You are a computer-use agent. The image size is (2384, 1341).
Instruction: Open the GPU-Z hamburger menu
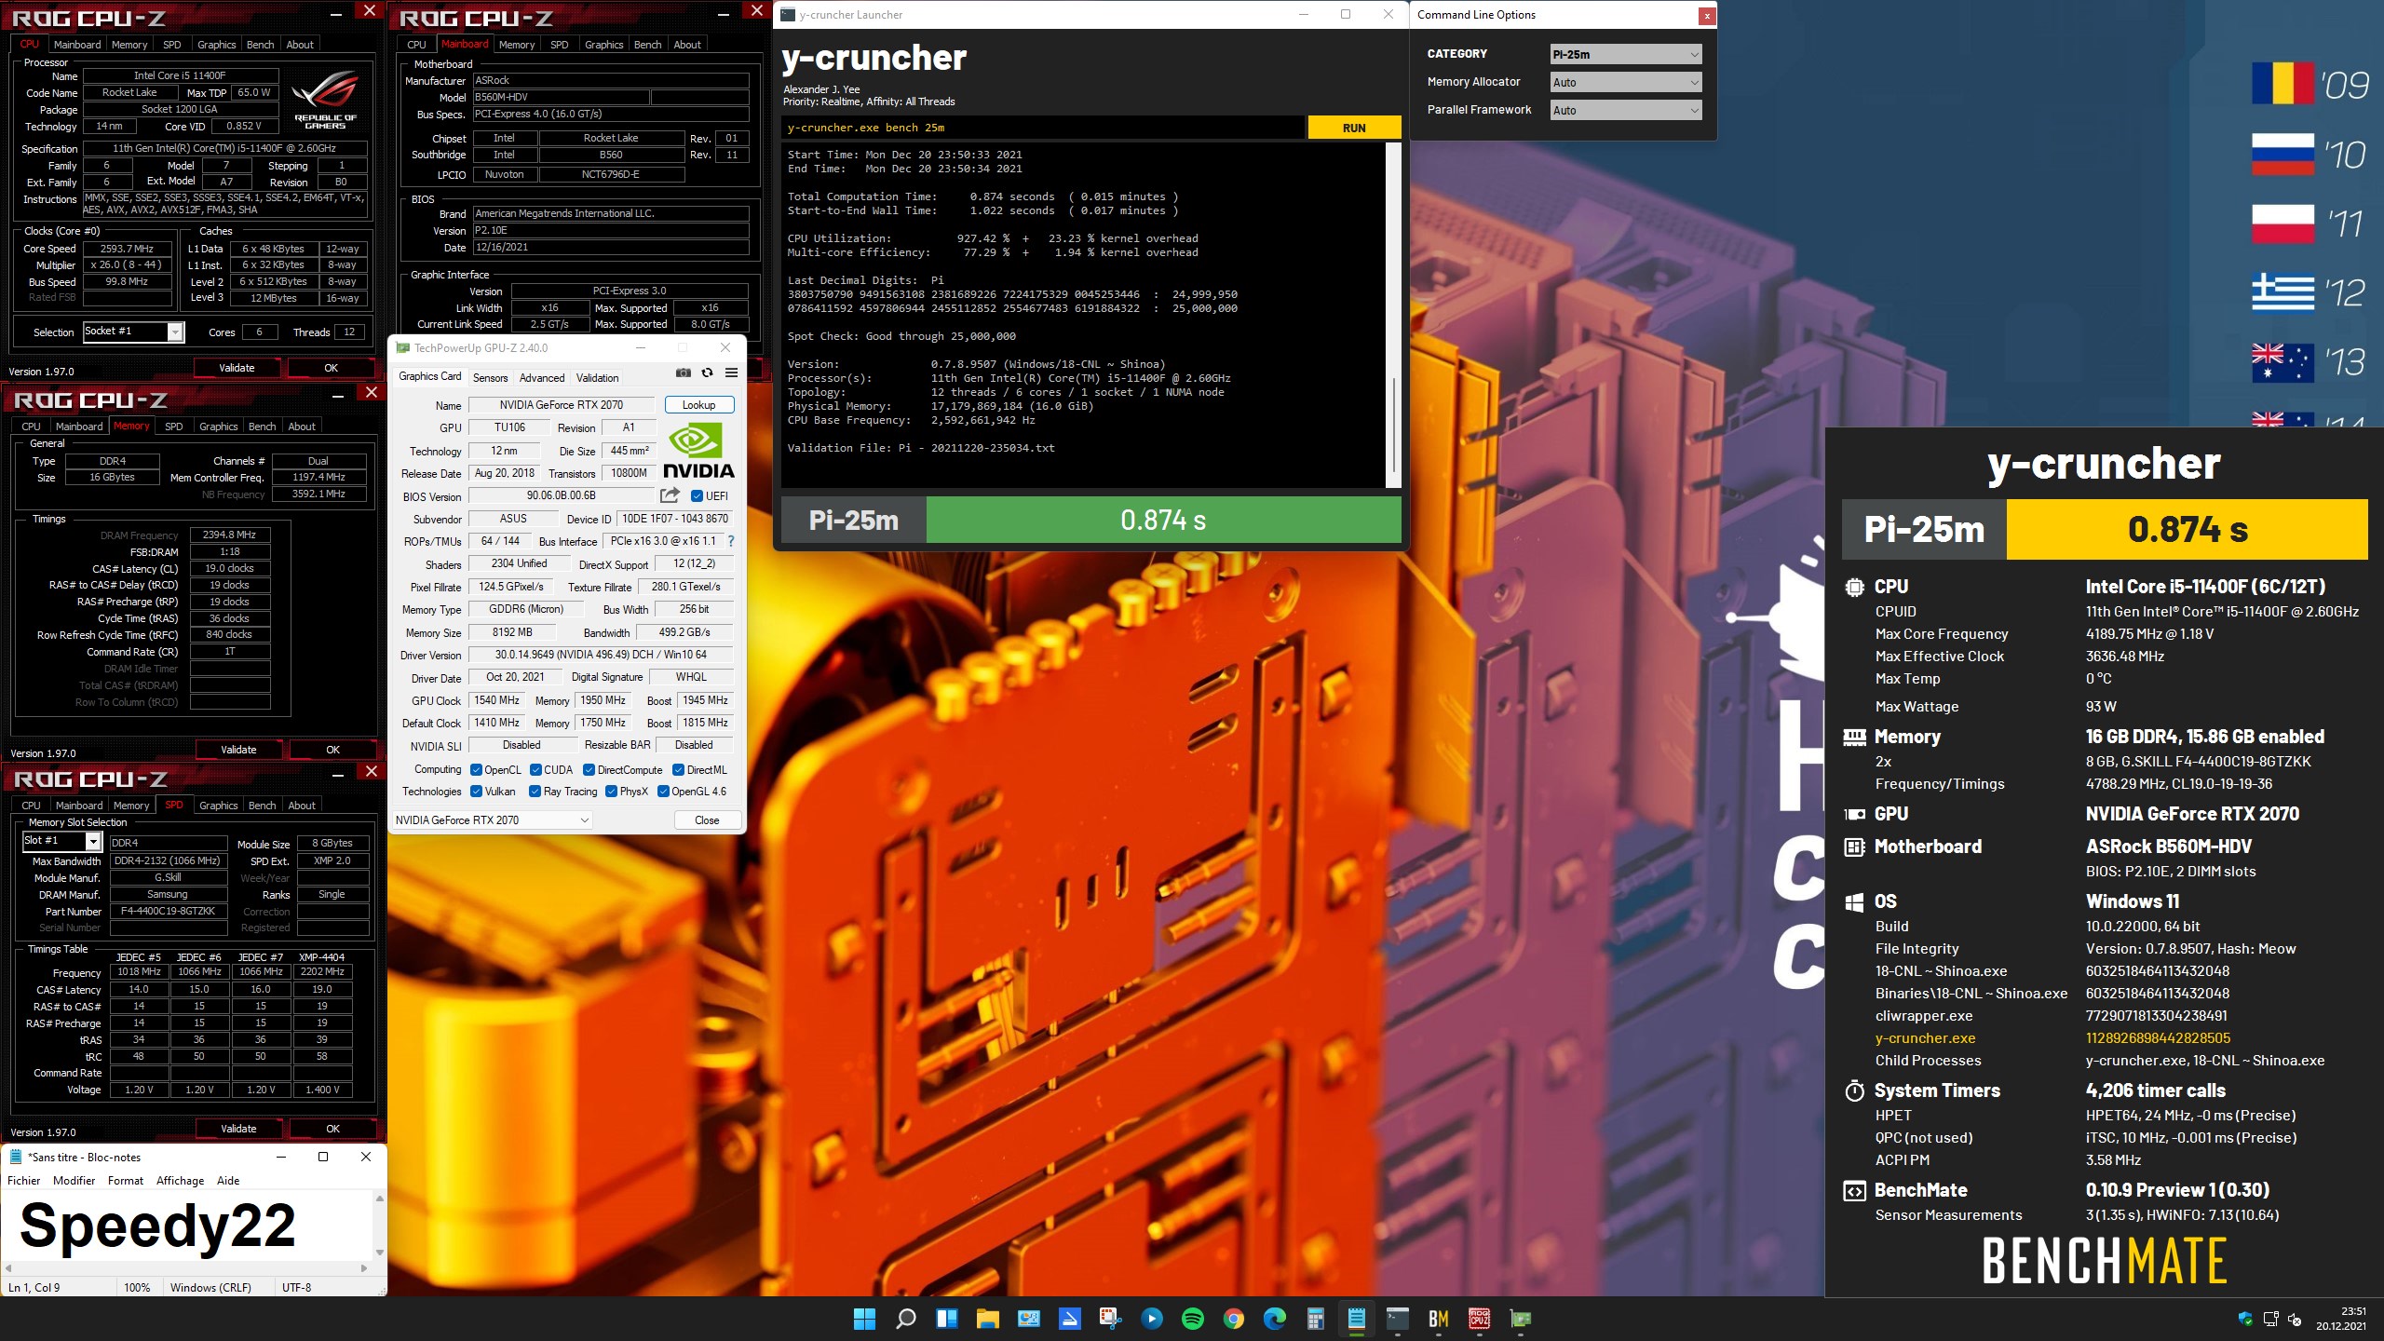tap(732, 372)
